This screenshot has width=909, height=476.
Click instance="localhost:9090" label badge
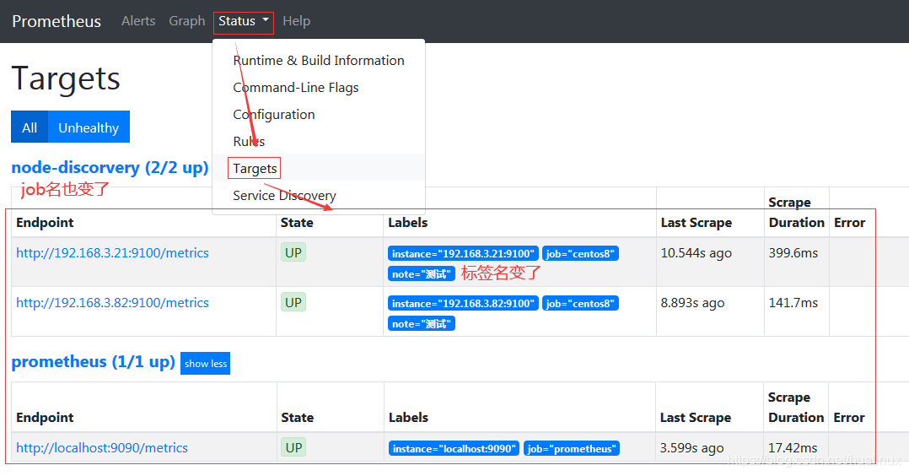[x=454, y=449]
